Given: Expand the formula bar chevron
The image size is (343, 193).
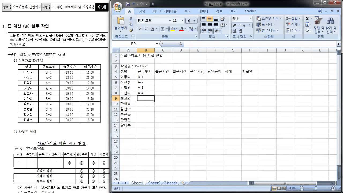Looking at the screenshot, I should 338,44.
